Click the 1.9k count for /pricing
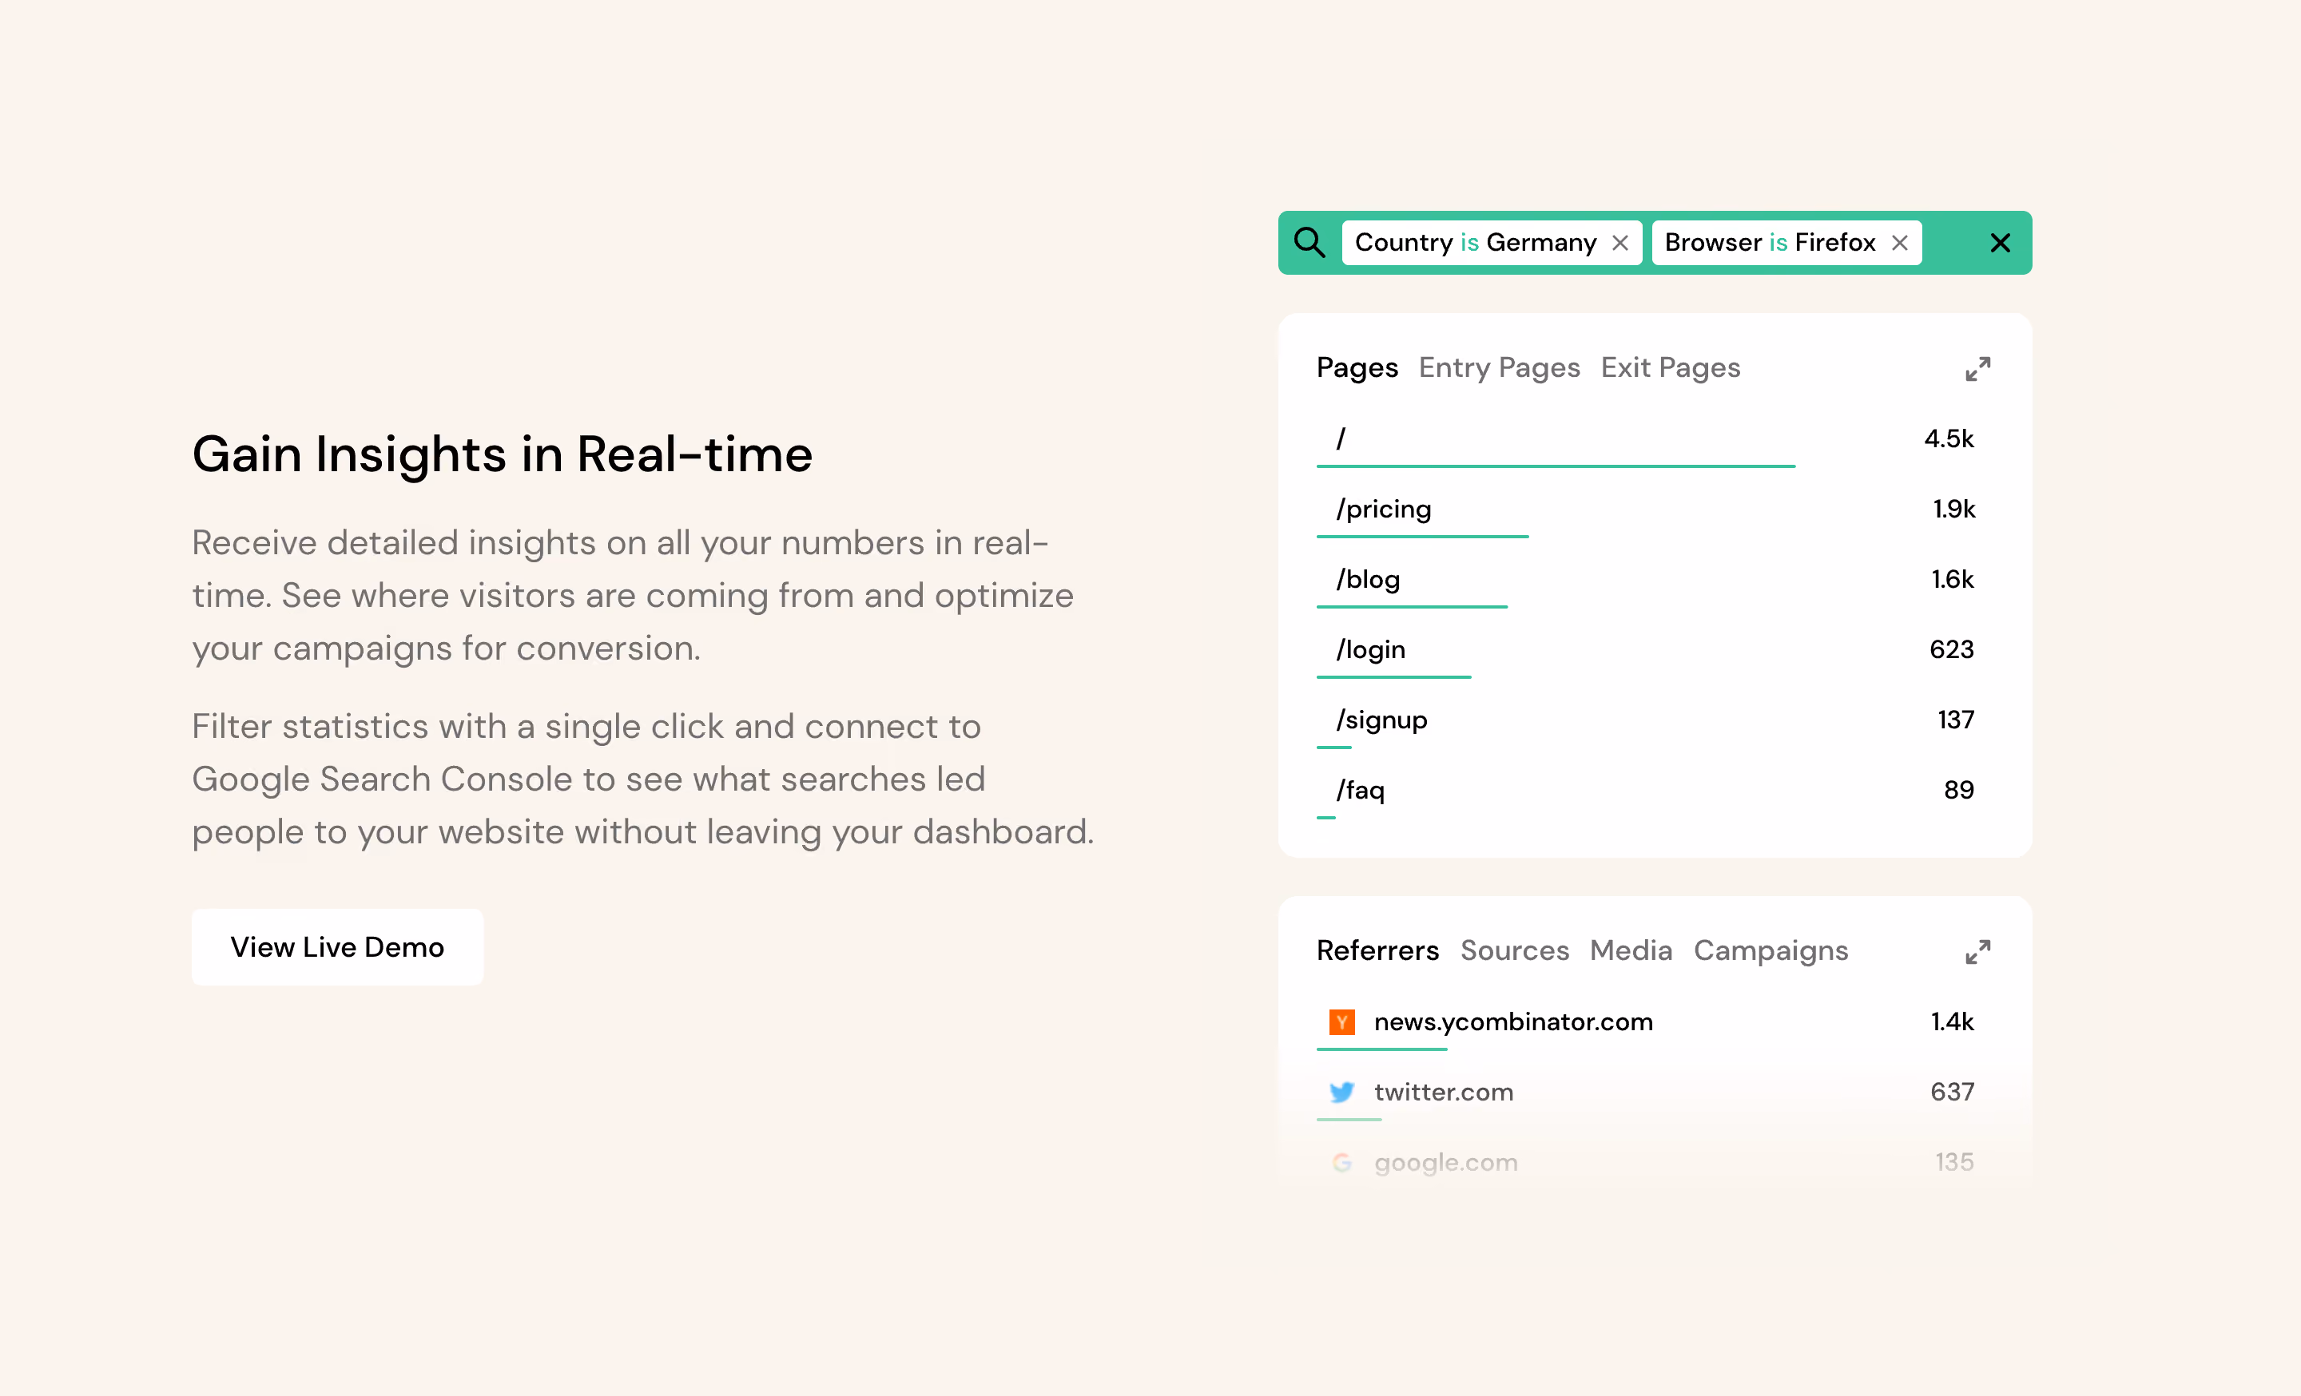This screenshot has height=1396, width=2301. point(1953,509)
